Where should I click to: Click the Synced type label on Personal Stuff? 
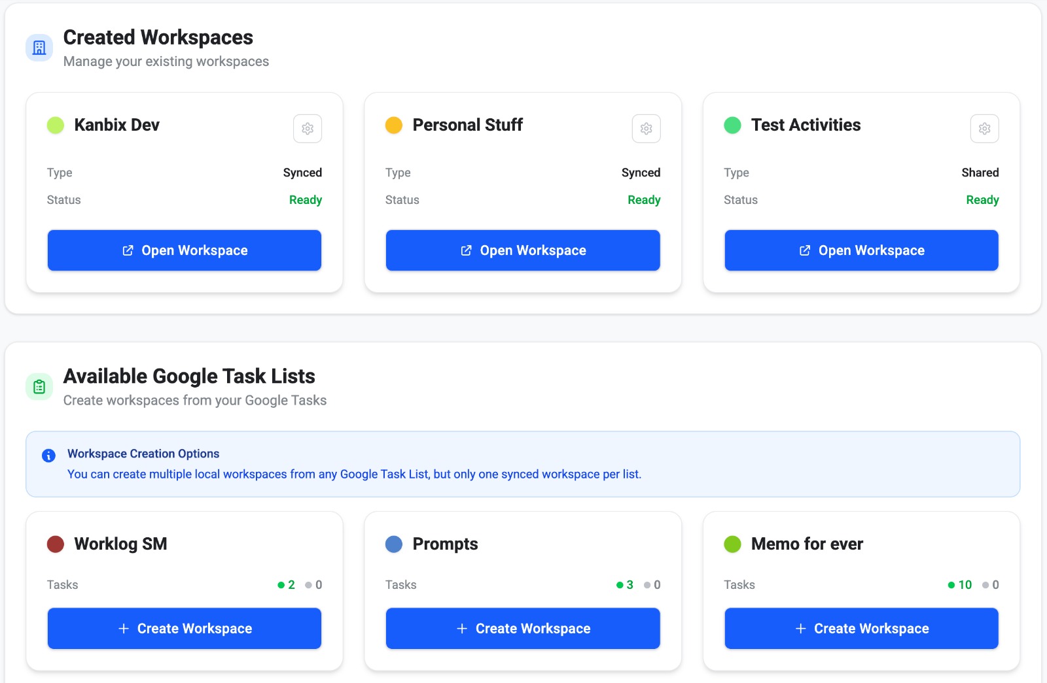click(x=641, y=173)
